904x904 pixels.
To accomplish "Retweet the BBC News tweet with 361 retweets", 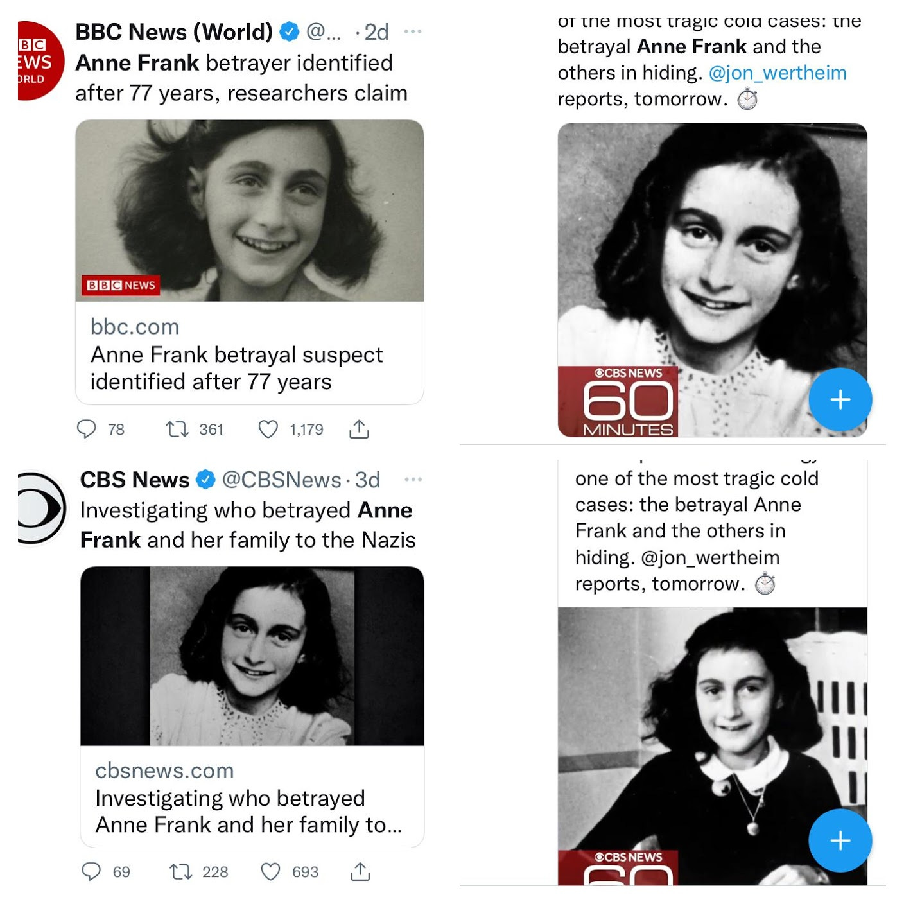I will pos(176,429).
